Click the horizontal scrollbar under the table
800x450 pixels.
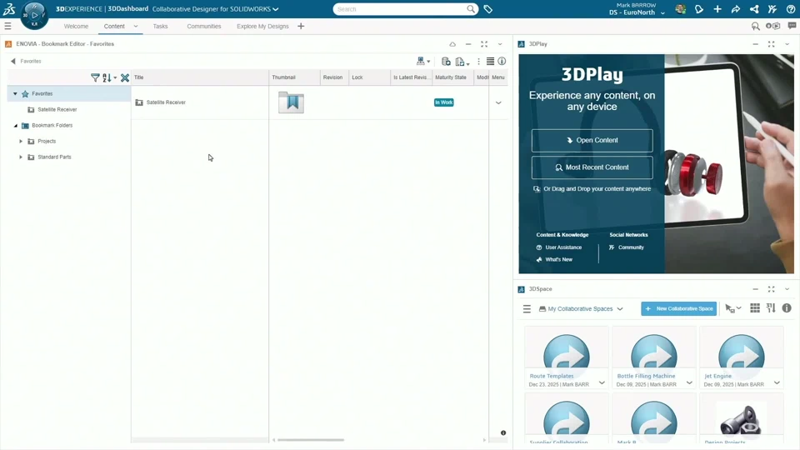(310, 440)
